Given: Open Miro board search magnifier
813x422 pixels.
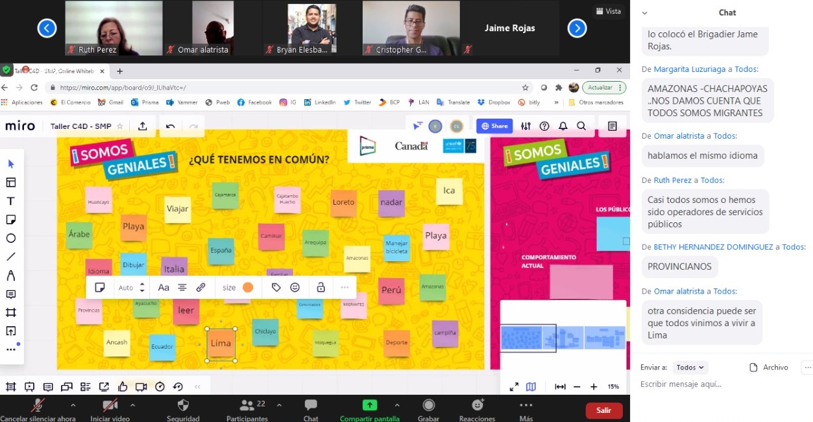Looking at the screenshot, I should 581,126.
